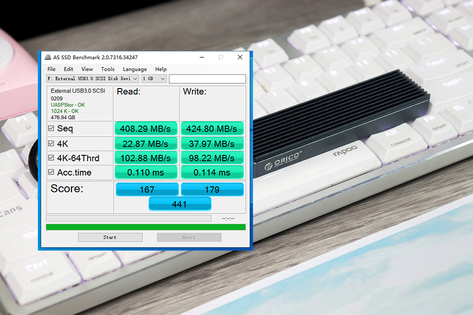This screenshot has width=473, height=315.
Task: Click the Read: column header
Action: (129, 92)
